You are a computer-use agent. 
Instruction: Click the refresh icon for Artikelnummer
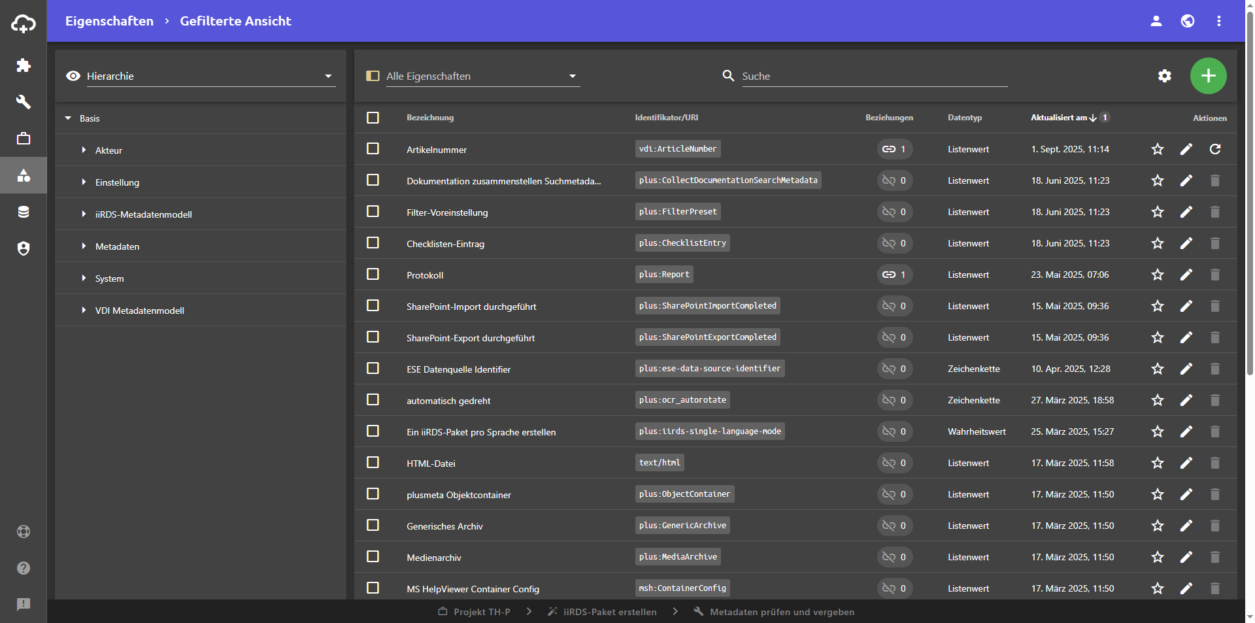(1214, 149)
